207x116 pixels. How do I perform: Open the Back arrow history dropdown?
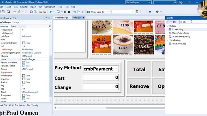(x=153, y=12)
